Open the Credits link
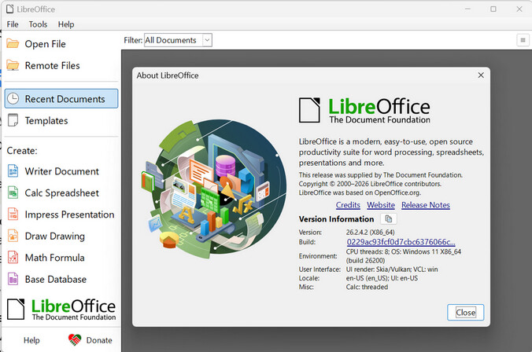The height and width of the screenshot is (352, 532). [x=348, y=205]
